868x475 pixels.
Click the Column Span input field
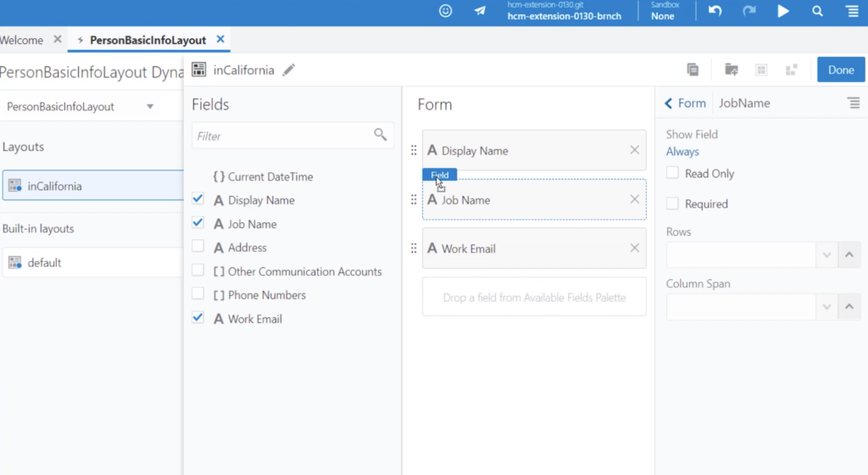[741, 307]
